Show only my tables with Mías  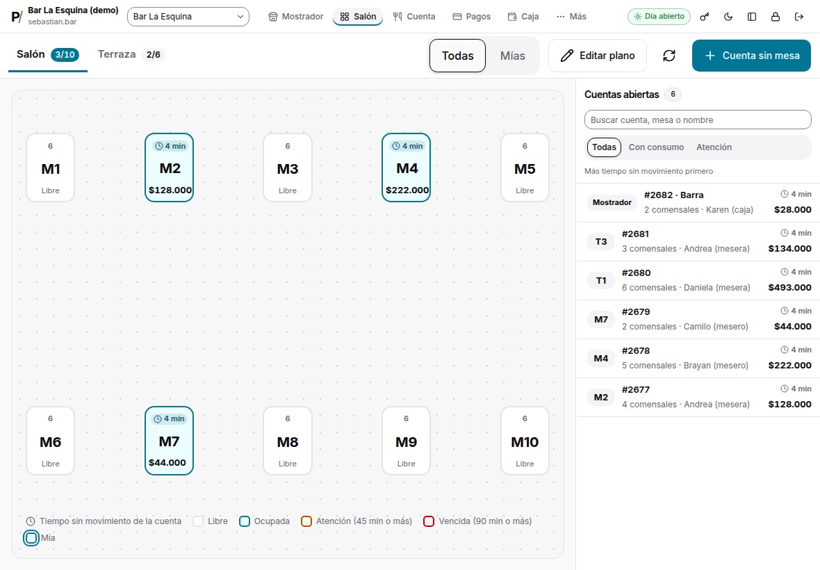pyautogui.click(x=513, y=56)
